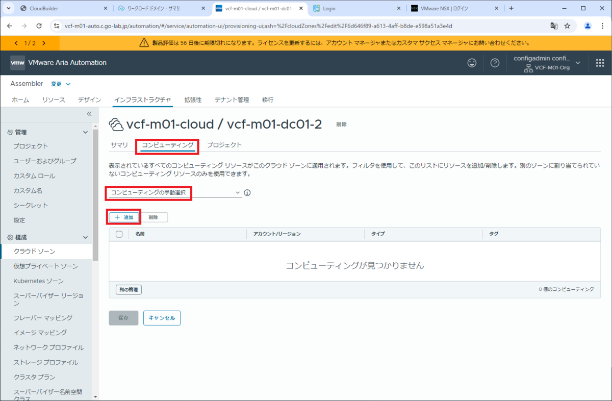Open the Chrome profile avatar
This screenshot has width=612, height=401.
pyautogui.click(x=588, y=26)
